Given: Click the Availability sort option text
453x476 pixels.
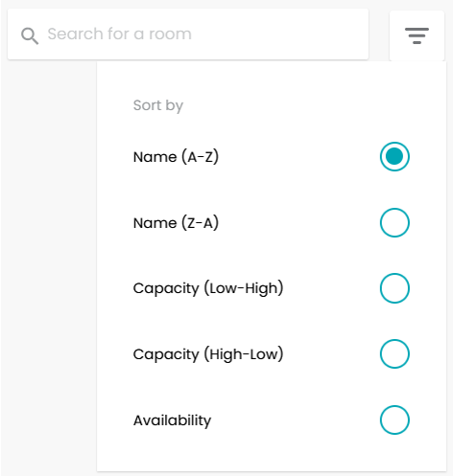Looking at the screenshot, I should click(172, 420).
